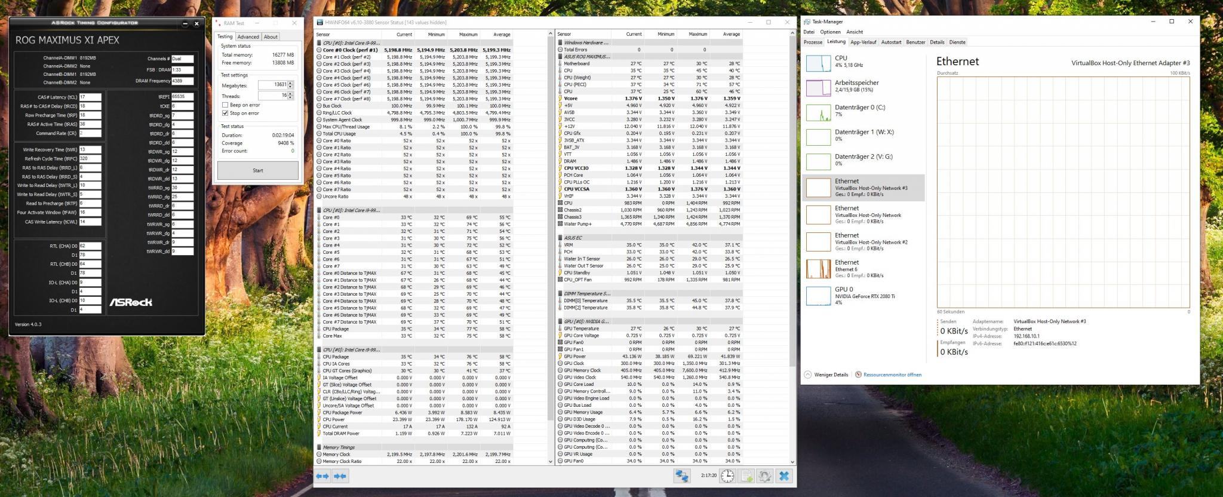Switch to the App-Verlauf tab
The width and height of the screenshot is (1223, 497).
[x=863, y=42]
